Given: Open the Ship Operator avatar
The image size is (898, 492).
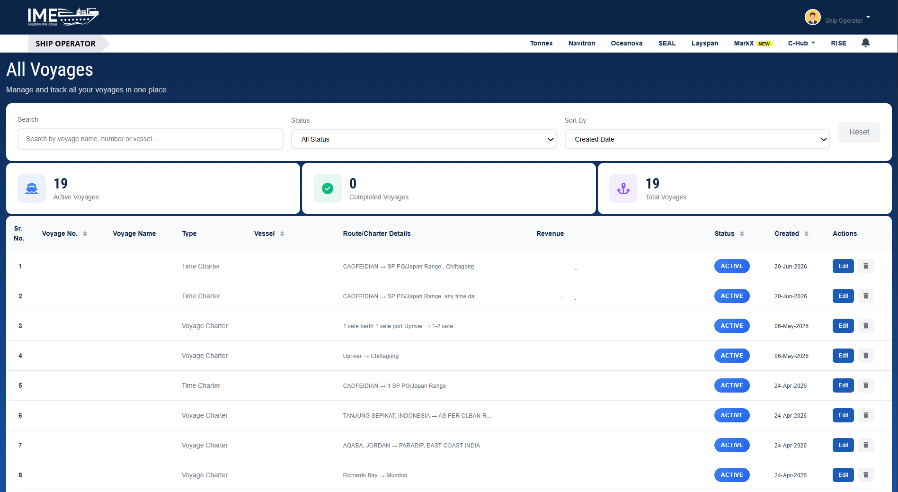Looking at the screenshot, I should [812, 18].
